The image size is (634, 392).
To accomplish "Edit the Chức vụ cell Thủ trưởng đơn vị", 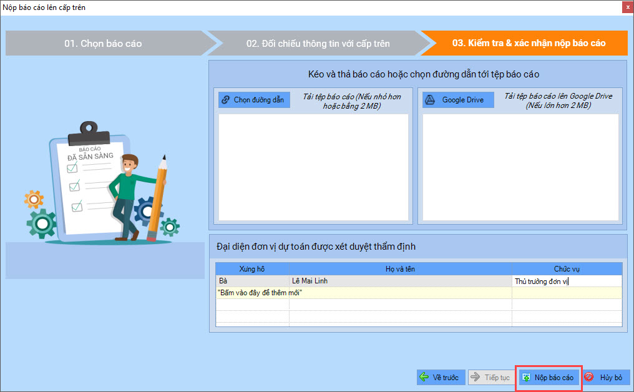I will click(566, 282).
